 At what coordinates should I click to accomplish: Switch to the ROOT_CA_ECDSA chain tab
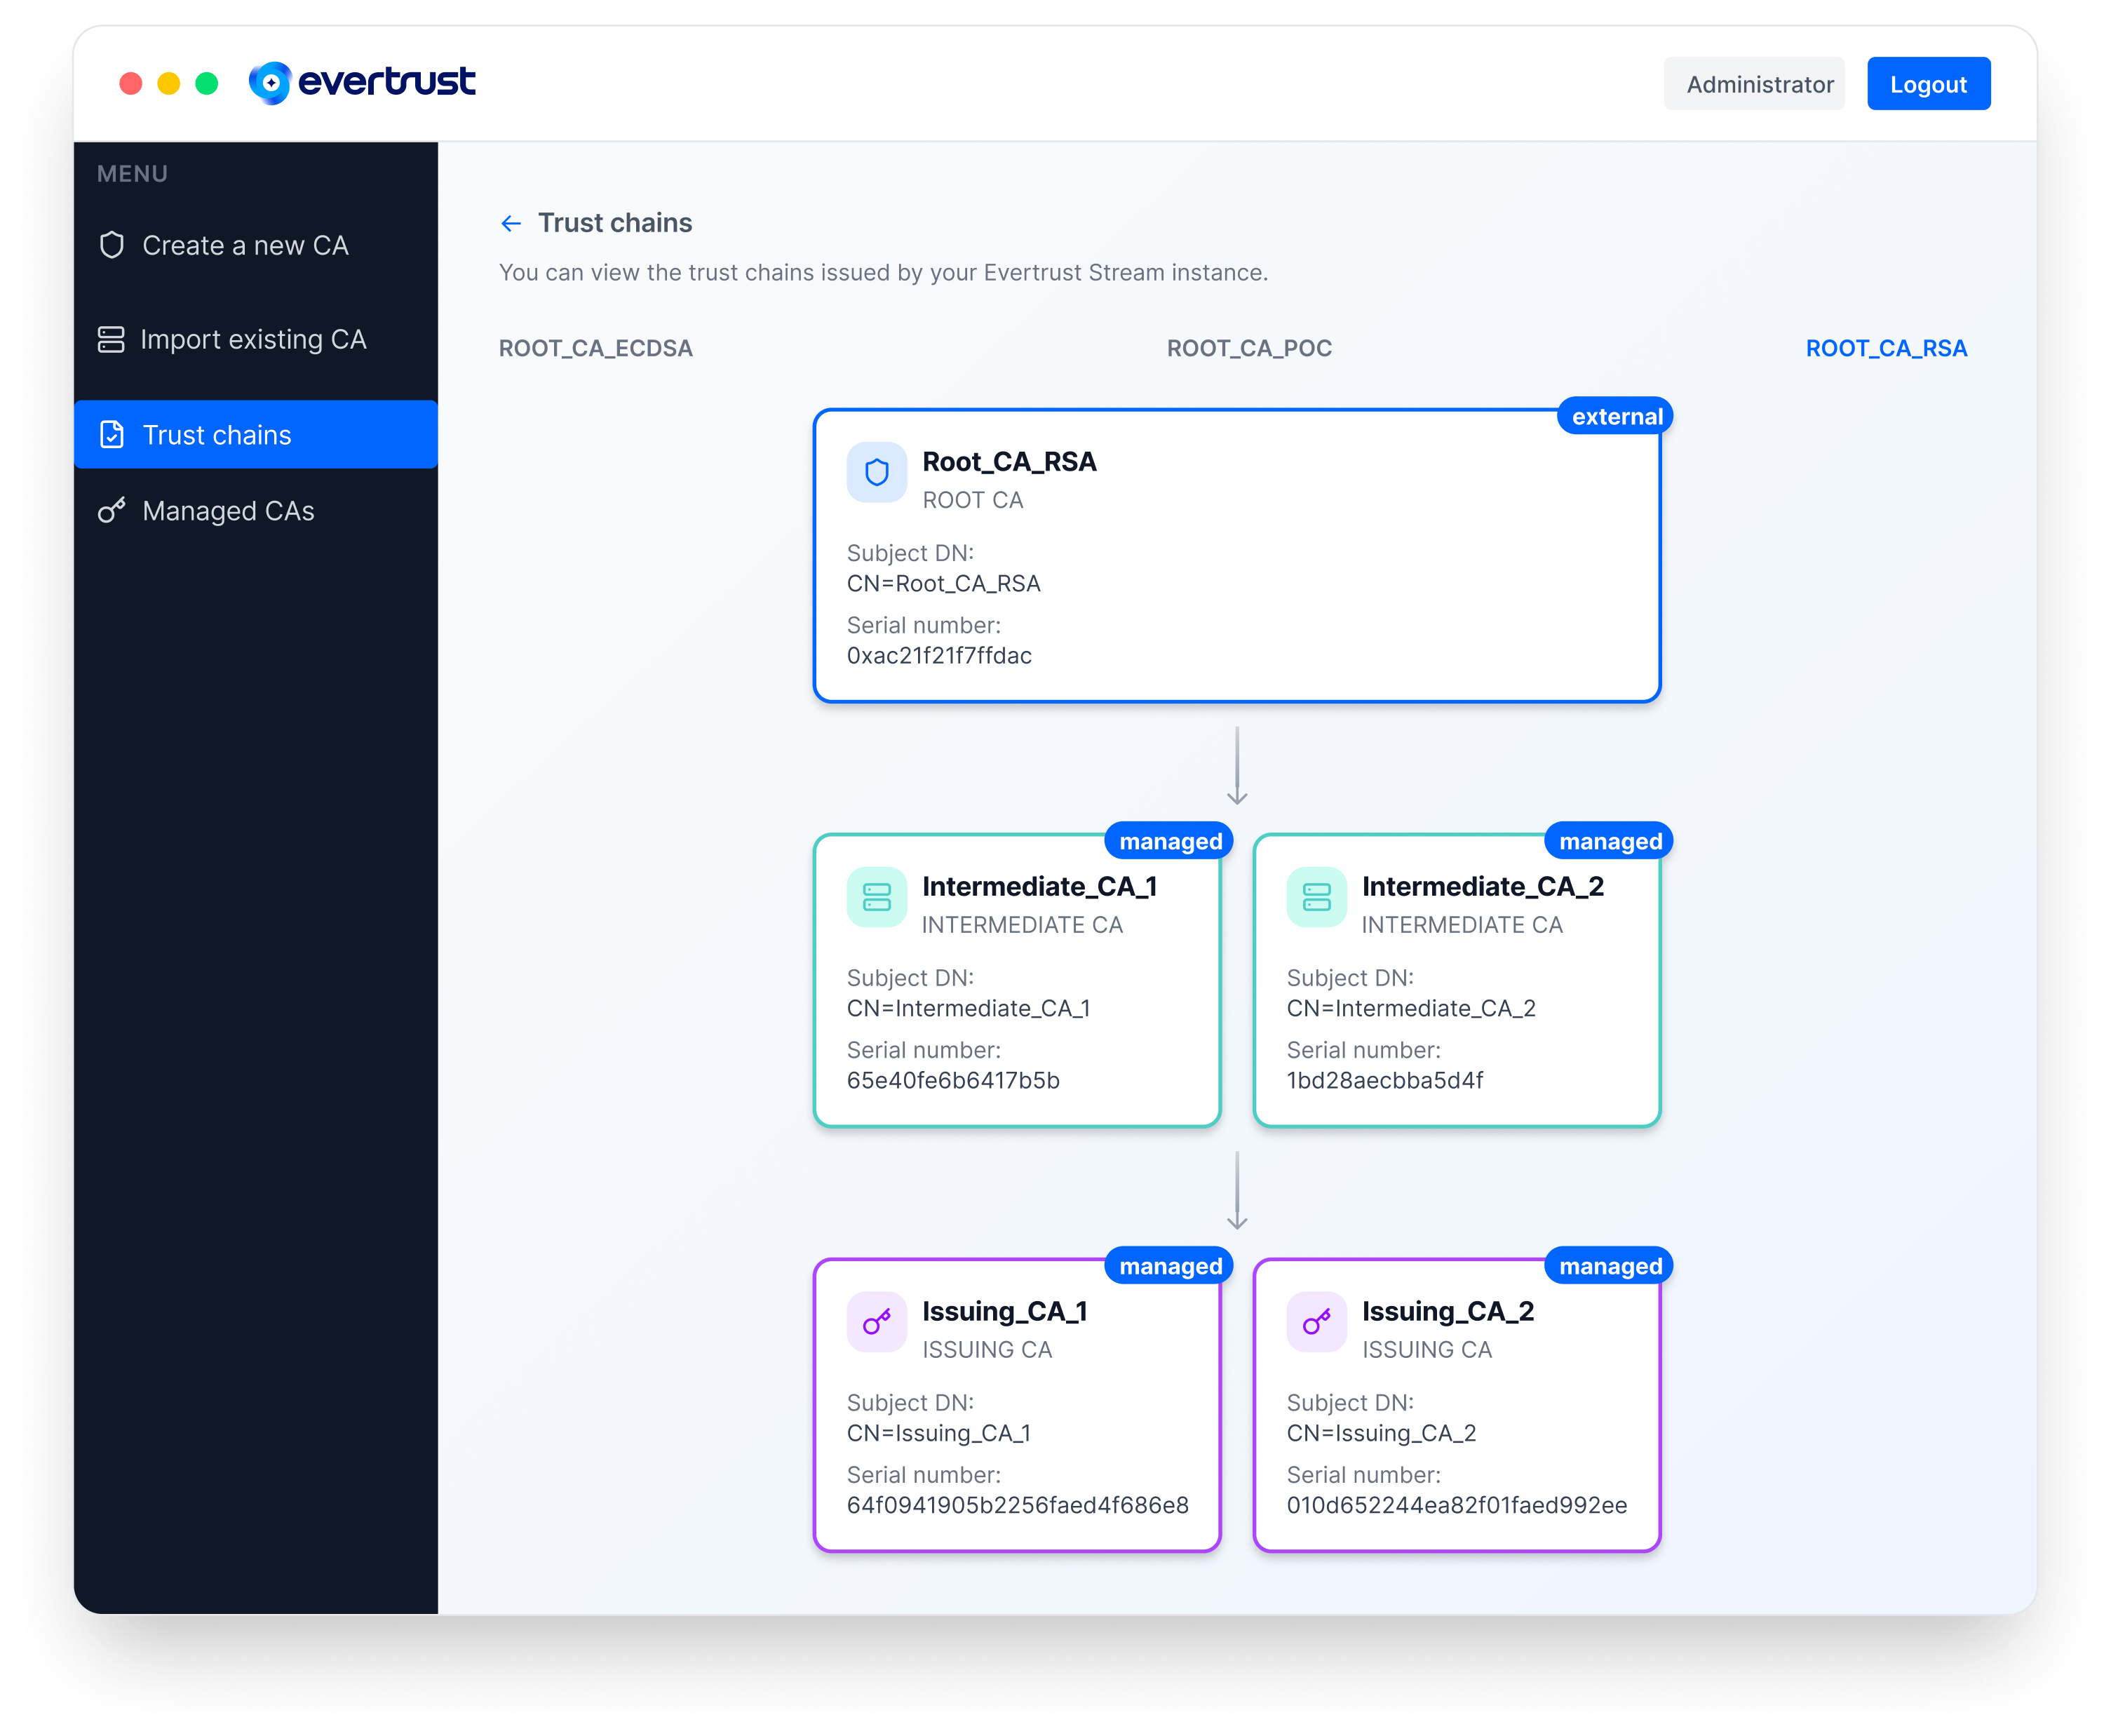[596, 348]
